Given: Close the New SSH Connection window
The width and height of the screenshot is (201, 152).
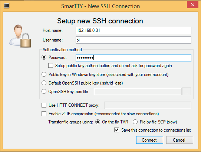Looking at the screenshot, I should (x=193, y=5).
